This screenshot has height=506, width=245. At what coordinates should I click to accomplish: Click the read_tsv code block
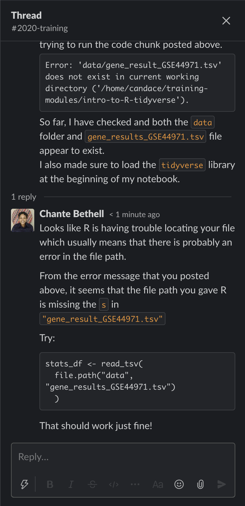point(137,381)
